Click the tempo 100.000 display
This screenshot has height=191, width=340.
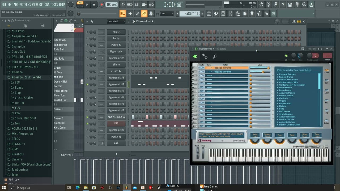tap(111, 5)
